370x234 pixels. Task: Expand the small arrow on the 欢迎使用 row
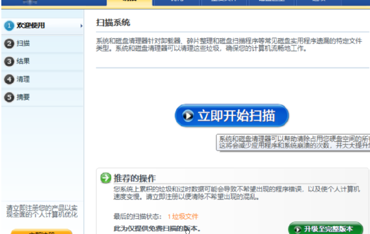(x=81, y=26)
